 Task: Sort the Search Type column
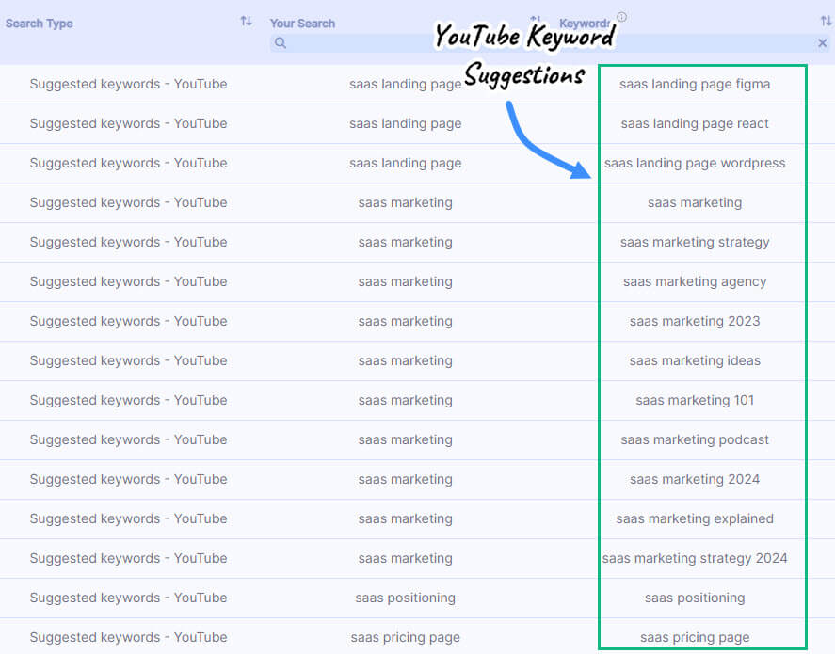(246, 22)
